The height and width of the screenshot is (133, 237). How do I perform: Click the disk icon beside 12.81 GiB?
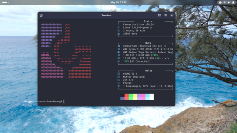tap(119, 58)
